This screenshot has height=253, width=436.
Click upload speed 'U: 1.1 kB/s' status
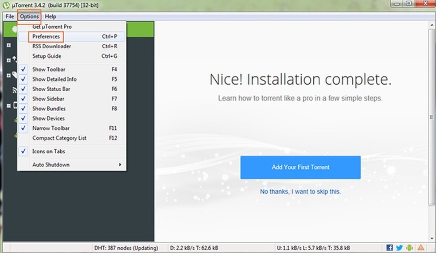[x=313, y=248]
